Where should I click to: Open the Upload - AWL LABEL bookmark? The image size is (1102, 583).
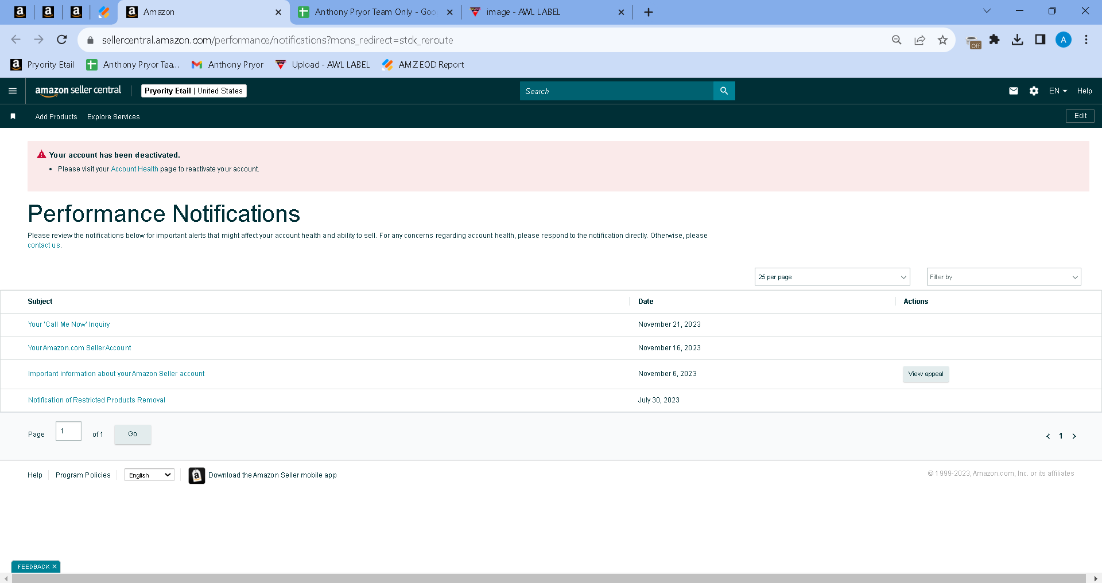[x=323, y=65]
